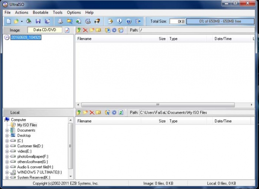
Task: Create new folder in the Local pane toolbar
Action: pos(85,112)
